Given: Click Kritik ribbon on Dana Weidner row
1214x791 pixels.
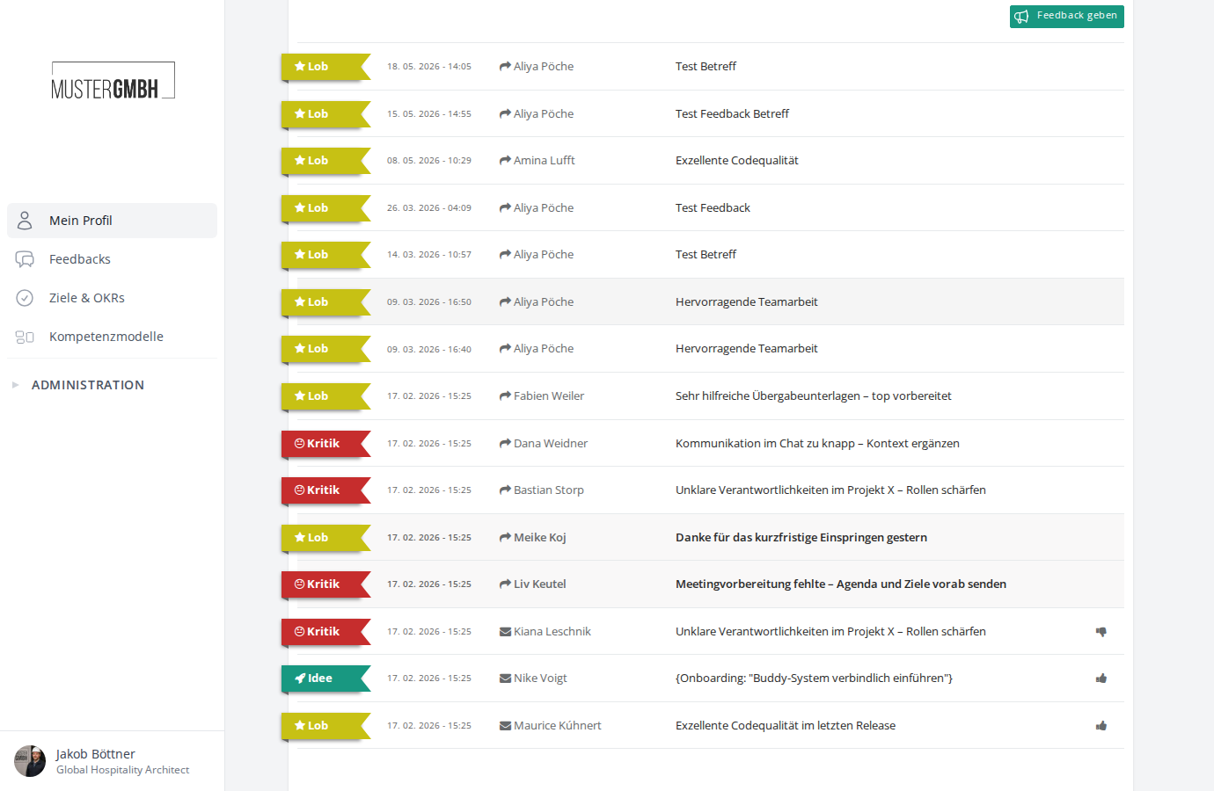Looking at the screenshot, I should (325, 444).
